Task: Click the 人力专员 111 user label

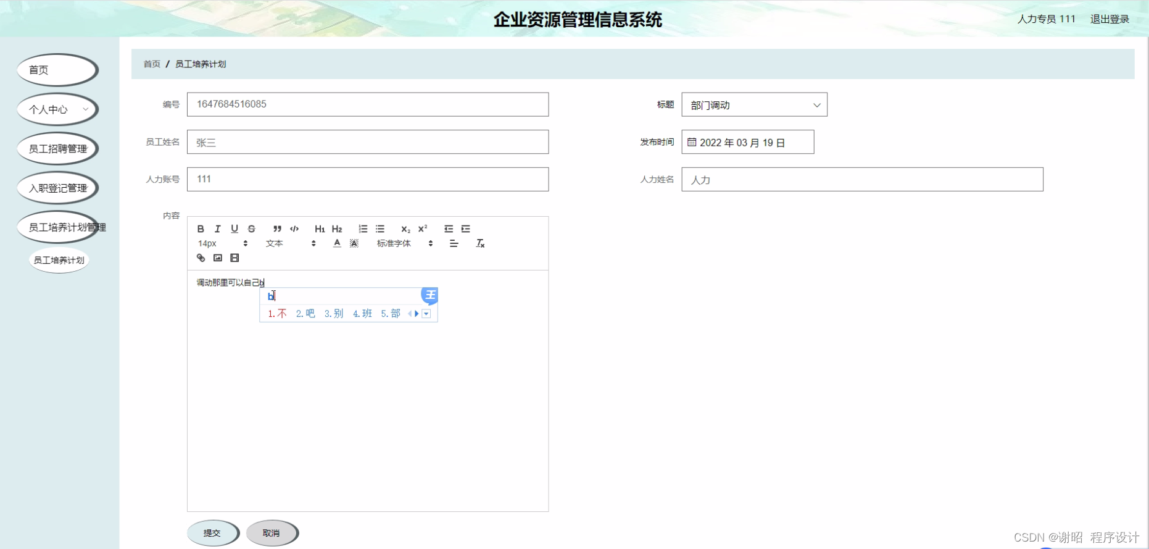Action: [x=1046, y=19]
